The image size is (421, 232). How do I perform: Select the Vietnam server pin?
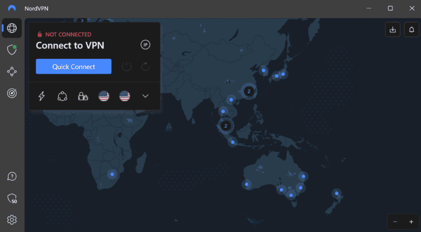click(x=231, y=100)
